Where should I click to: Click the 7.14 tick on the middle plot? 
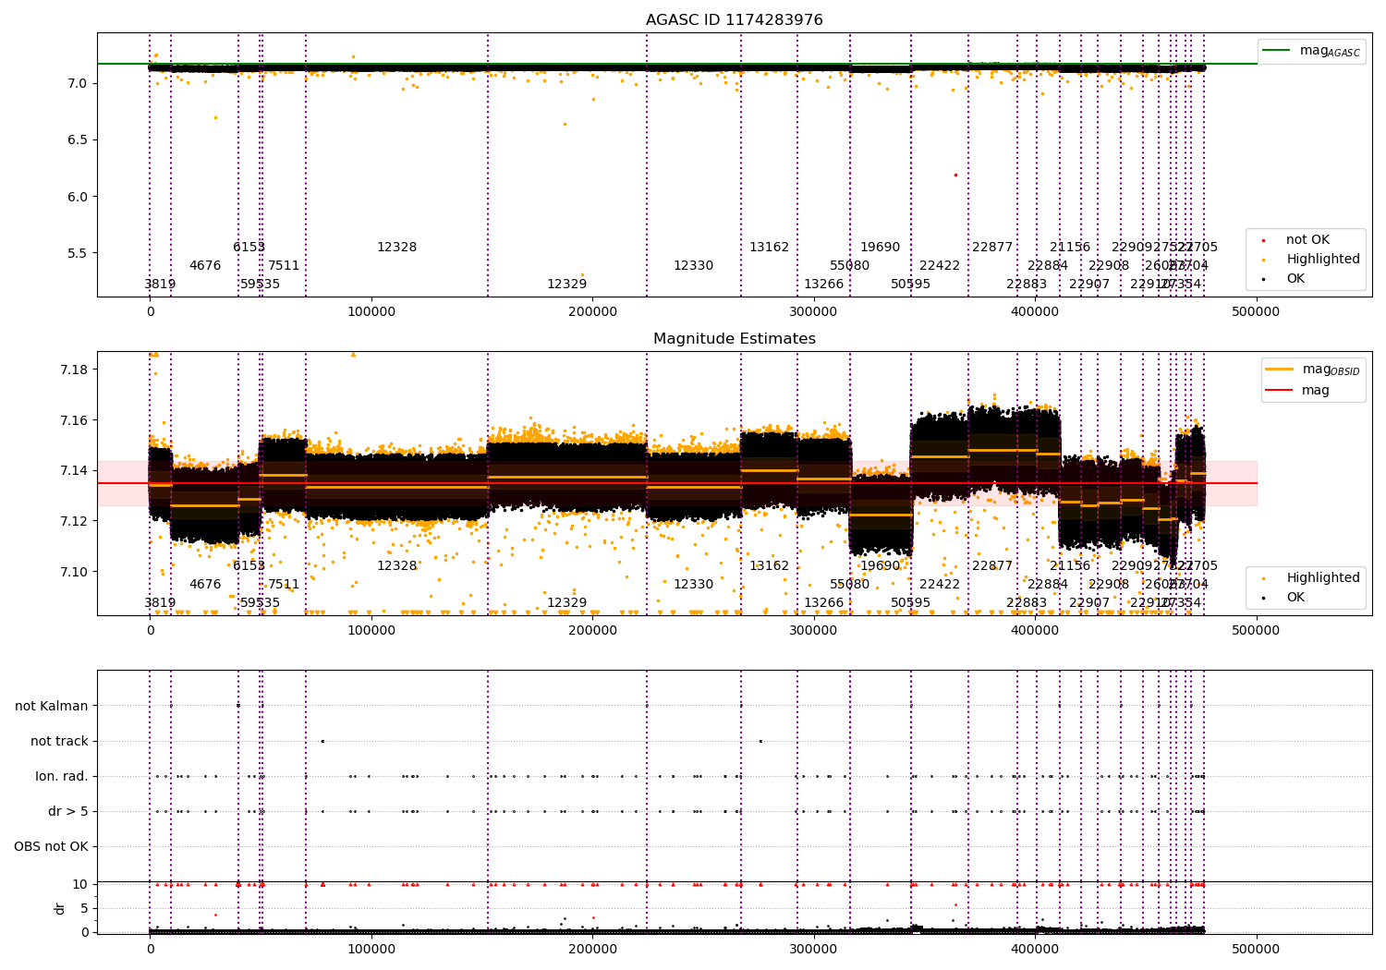(74, 471)
